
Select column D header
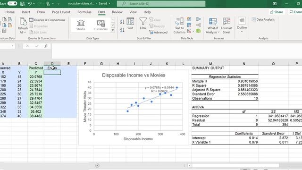(52, 64)
